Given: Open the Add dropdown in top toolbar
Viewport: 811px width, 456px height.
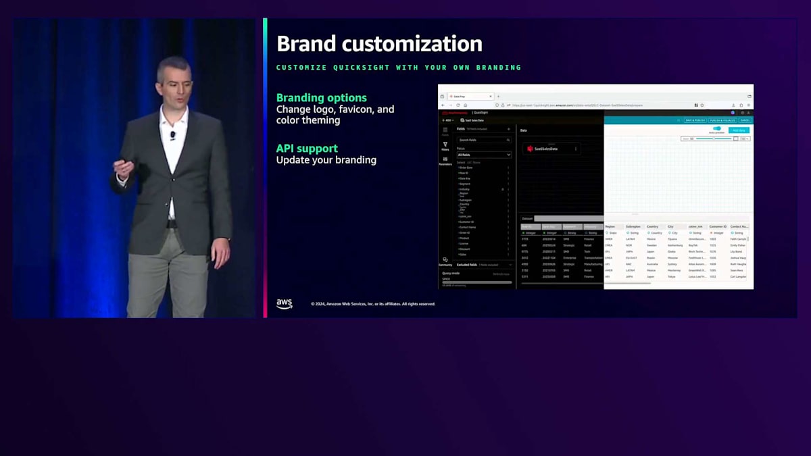Looking at the screenshot, I should pos(447,120).
